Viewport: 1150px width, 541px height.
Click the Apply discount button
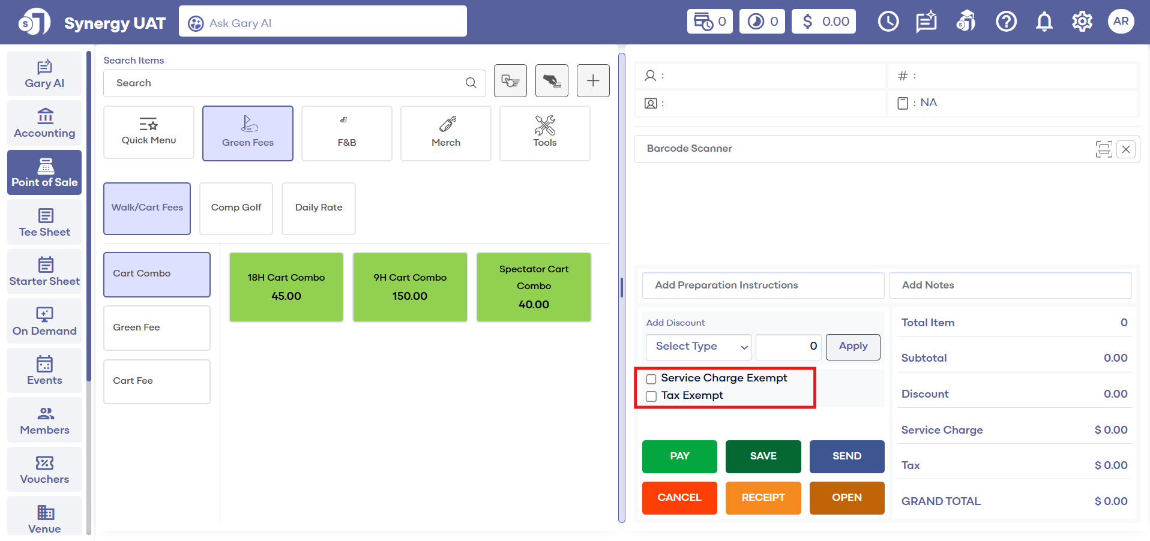[852, 347]
